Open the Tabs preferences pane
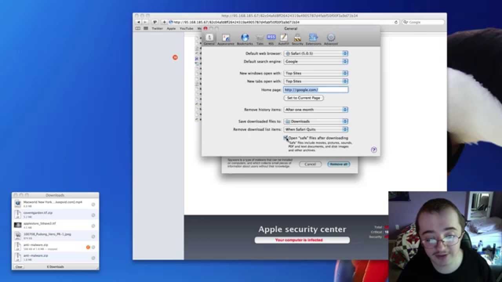The width and height of the screenshot is (502, 282). [x=260, y=39]
